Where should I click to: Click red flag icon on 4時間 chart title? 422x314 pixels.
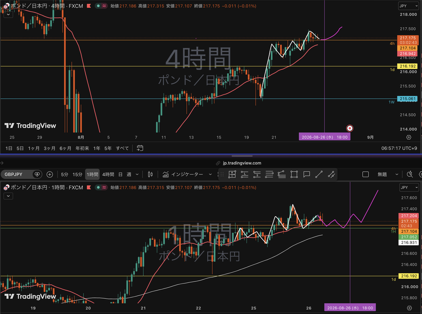click(x=89, y=6)
